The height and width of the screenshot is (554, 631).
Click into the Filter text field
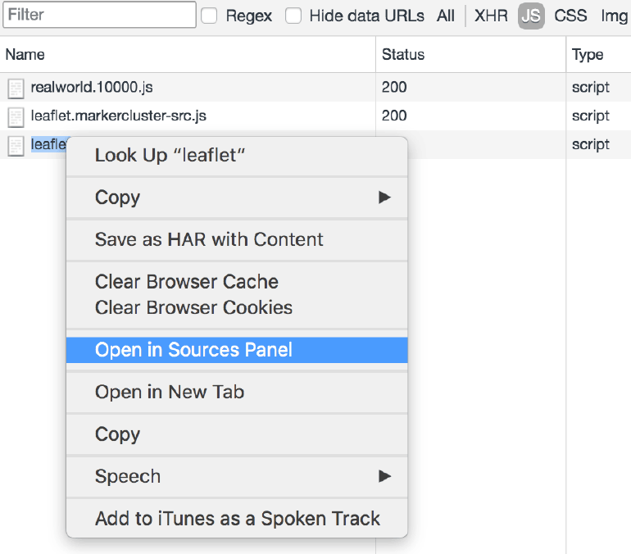(x=99, y=15)
